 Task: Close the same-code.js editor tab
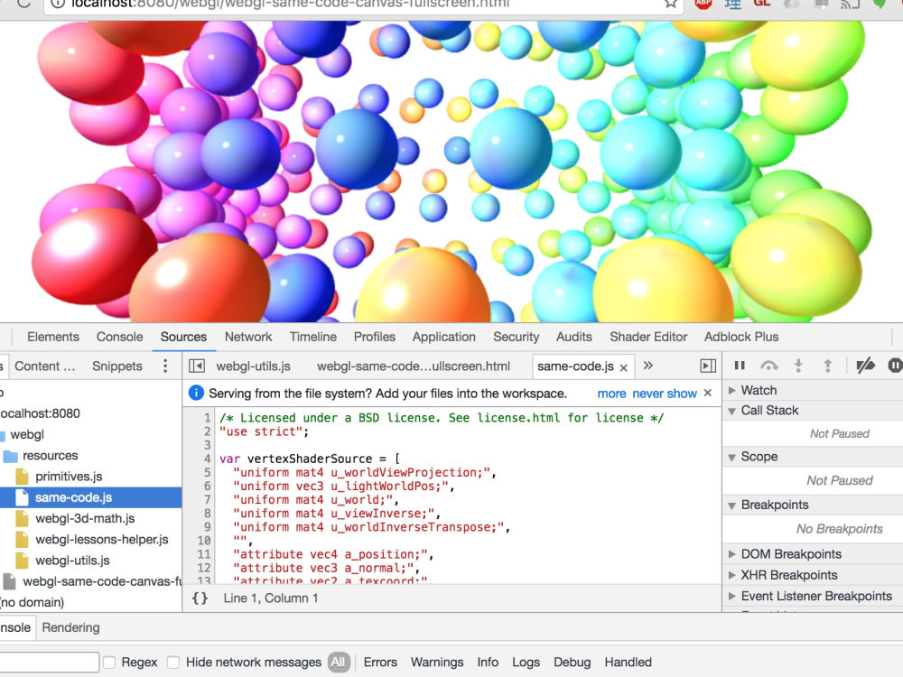pyautogui.click(x=623, y=368)
